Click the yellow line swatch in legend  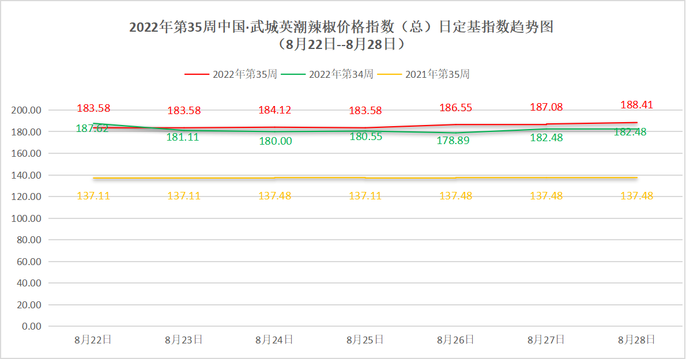click(389, 74)
